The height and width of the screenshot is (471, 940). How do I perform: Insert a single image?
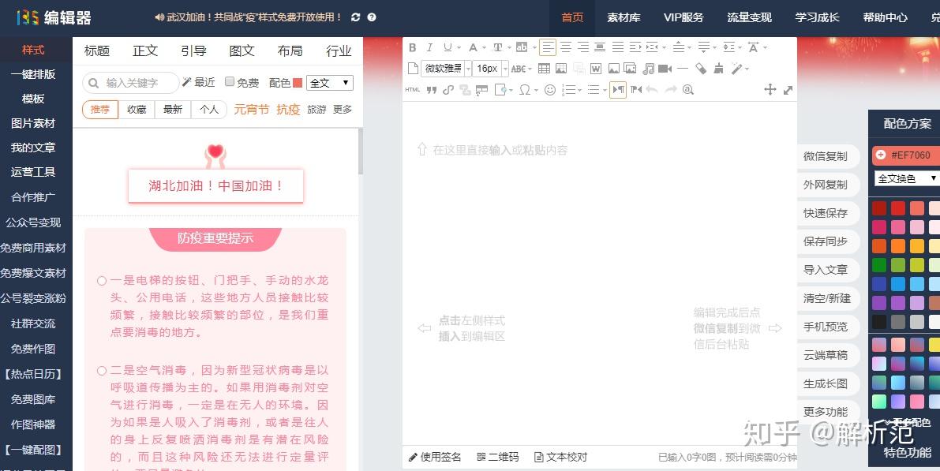614,69
